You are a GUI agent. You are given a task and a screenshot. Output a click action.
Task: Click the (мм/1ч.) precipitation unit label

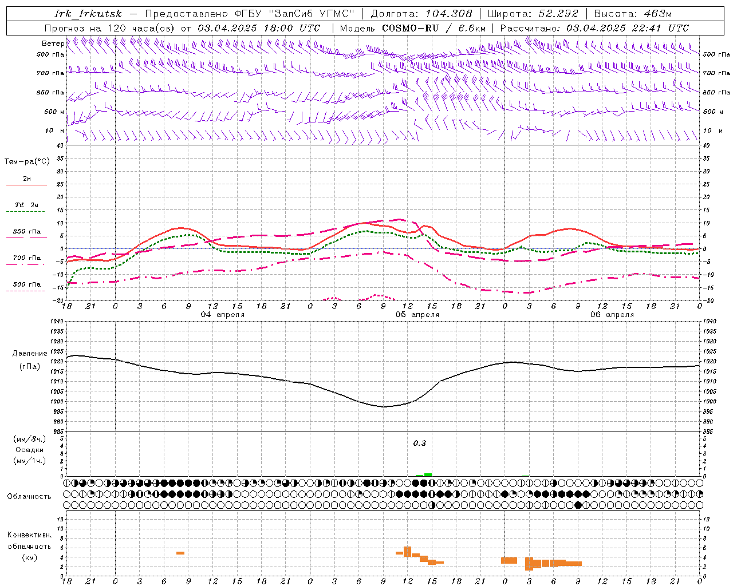point(30,461)
